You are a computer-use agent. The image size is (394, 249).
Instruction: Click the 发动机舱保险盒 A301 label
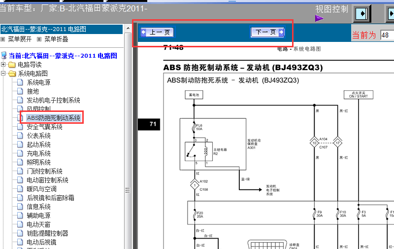click(x=254, y=144)
